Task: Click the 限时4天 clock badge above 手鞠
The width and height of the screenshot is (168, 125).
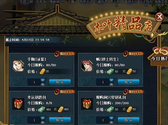Action: (65, 54)
